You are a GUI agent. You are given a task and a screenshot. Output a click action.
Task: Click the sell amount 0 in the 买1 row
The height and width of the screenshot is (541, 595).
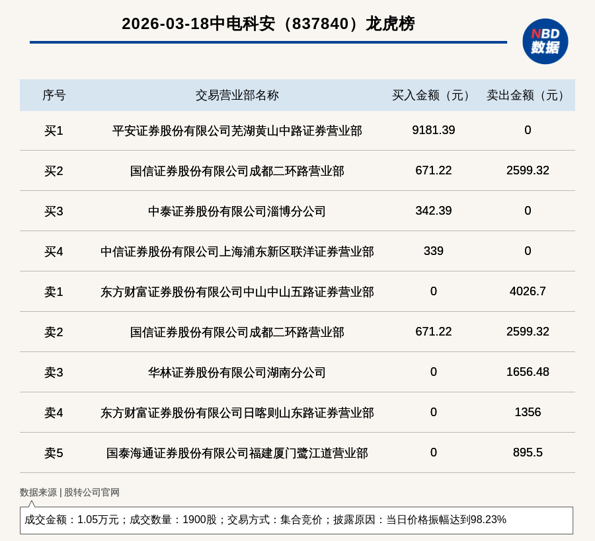click(x=528, y=130)
